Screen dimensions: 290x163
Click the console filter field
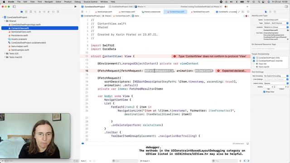click(225, 161)
